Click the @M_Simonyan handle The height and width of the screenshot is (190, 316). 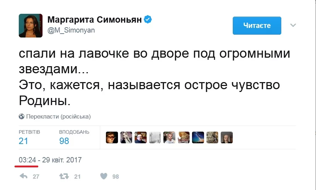tap(71, 30)
